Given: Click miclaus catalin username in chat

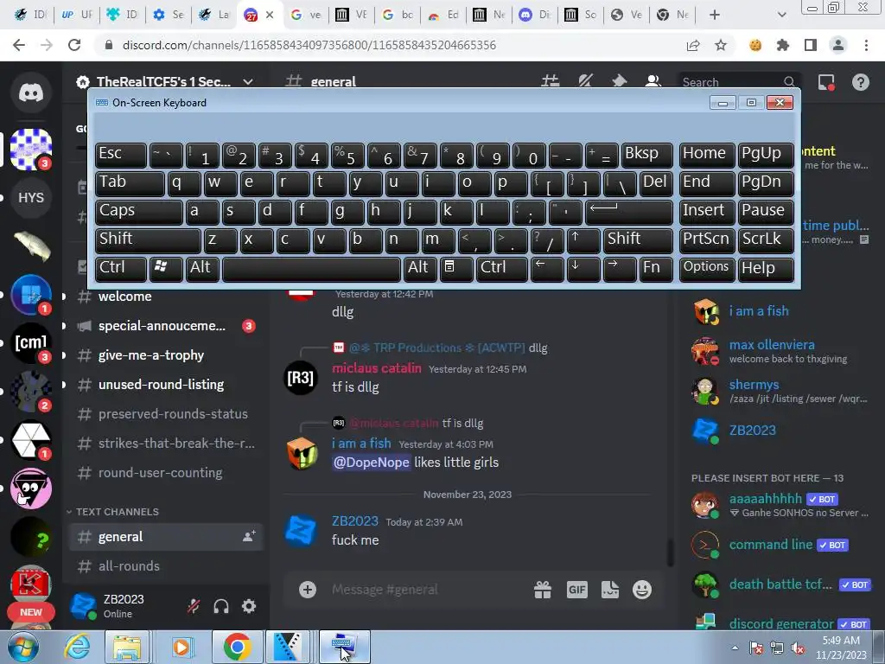Looking at the screenshot, I should coord(377,368).
